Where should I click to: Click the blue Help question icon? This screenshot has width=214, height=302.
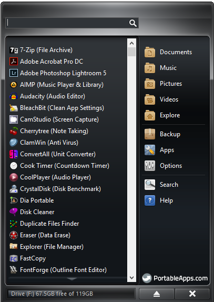150,200
